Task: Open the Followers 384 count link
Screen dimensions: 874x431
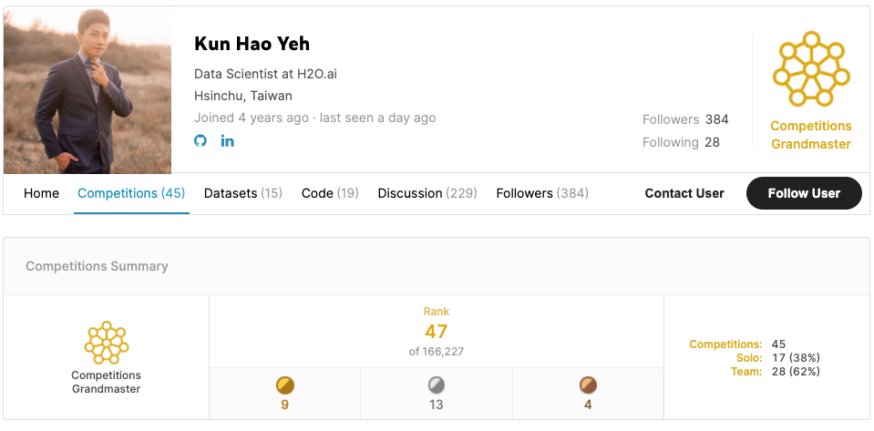Action: click(x=685, y=119)
